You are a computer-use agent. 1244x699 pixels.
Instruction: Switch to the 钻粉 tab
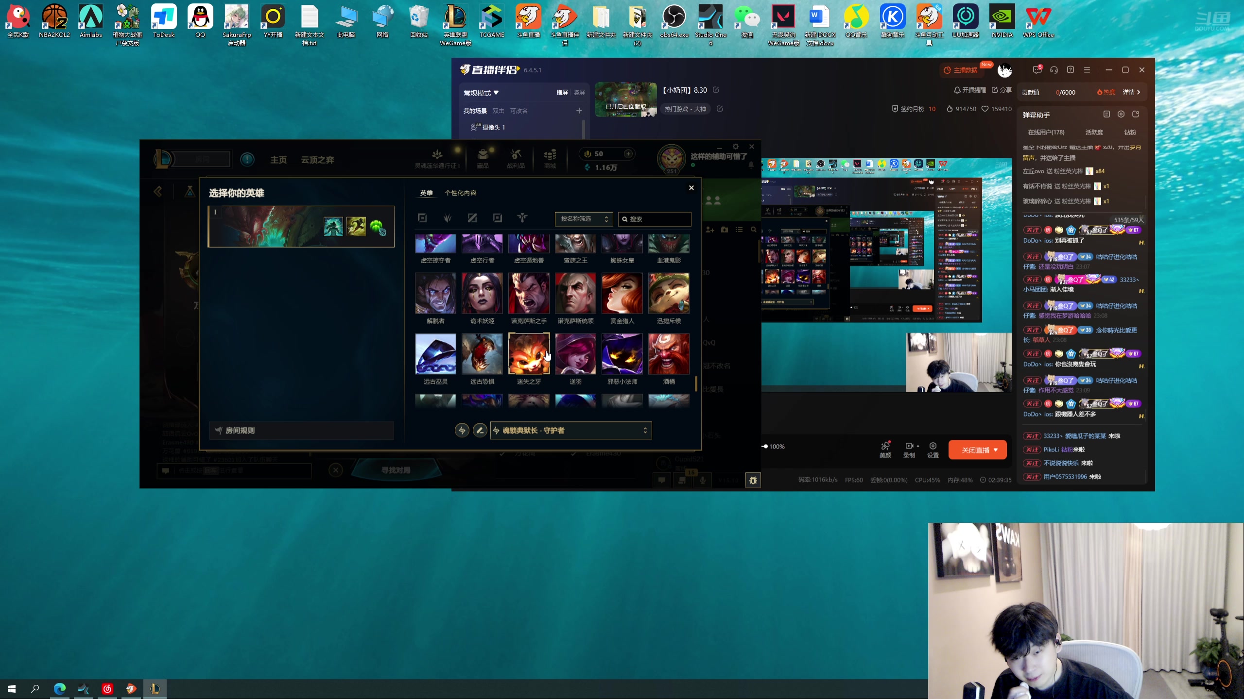coord(1130,132)
